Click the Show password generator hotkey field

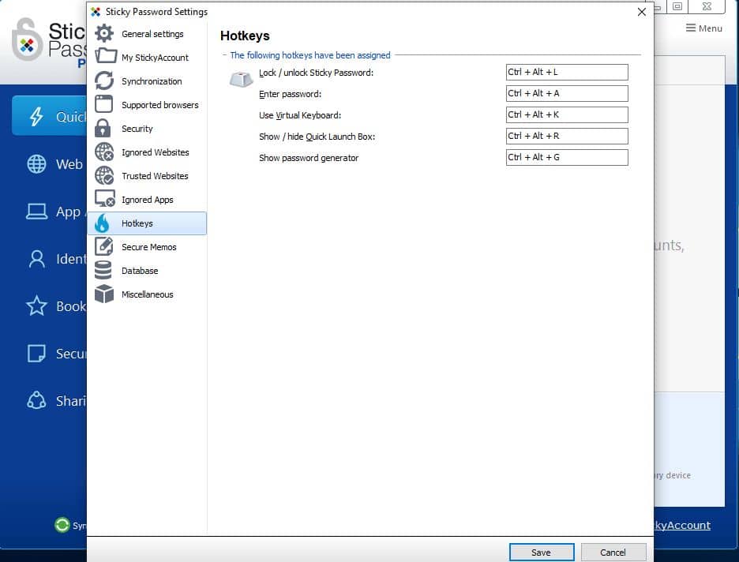pos(567,157)
